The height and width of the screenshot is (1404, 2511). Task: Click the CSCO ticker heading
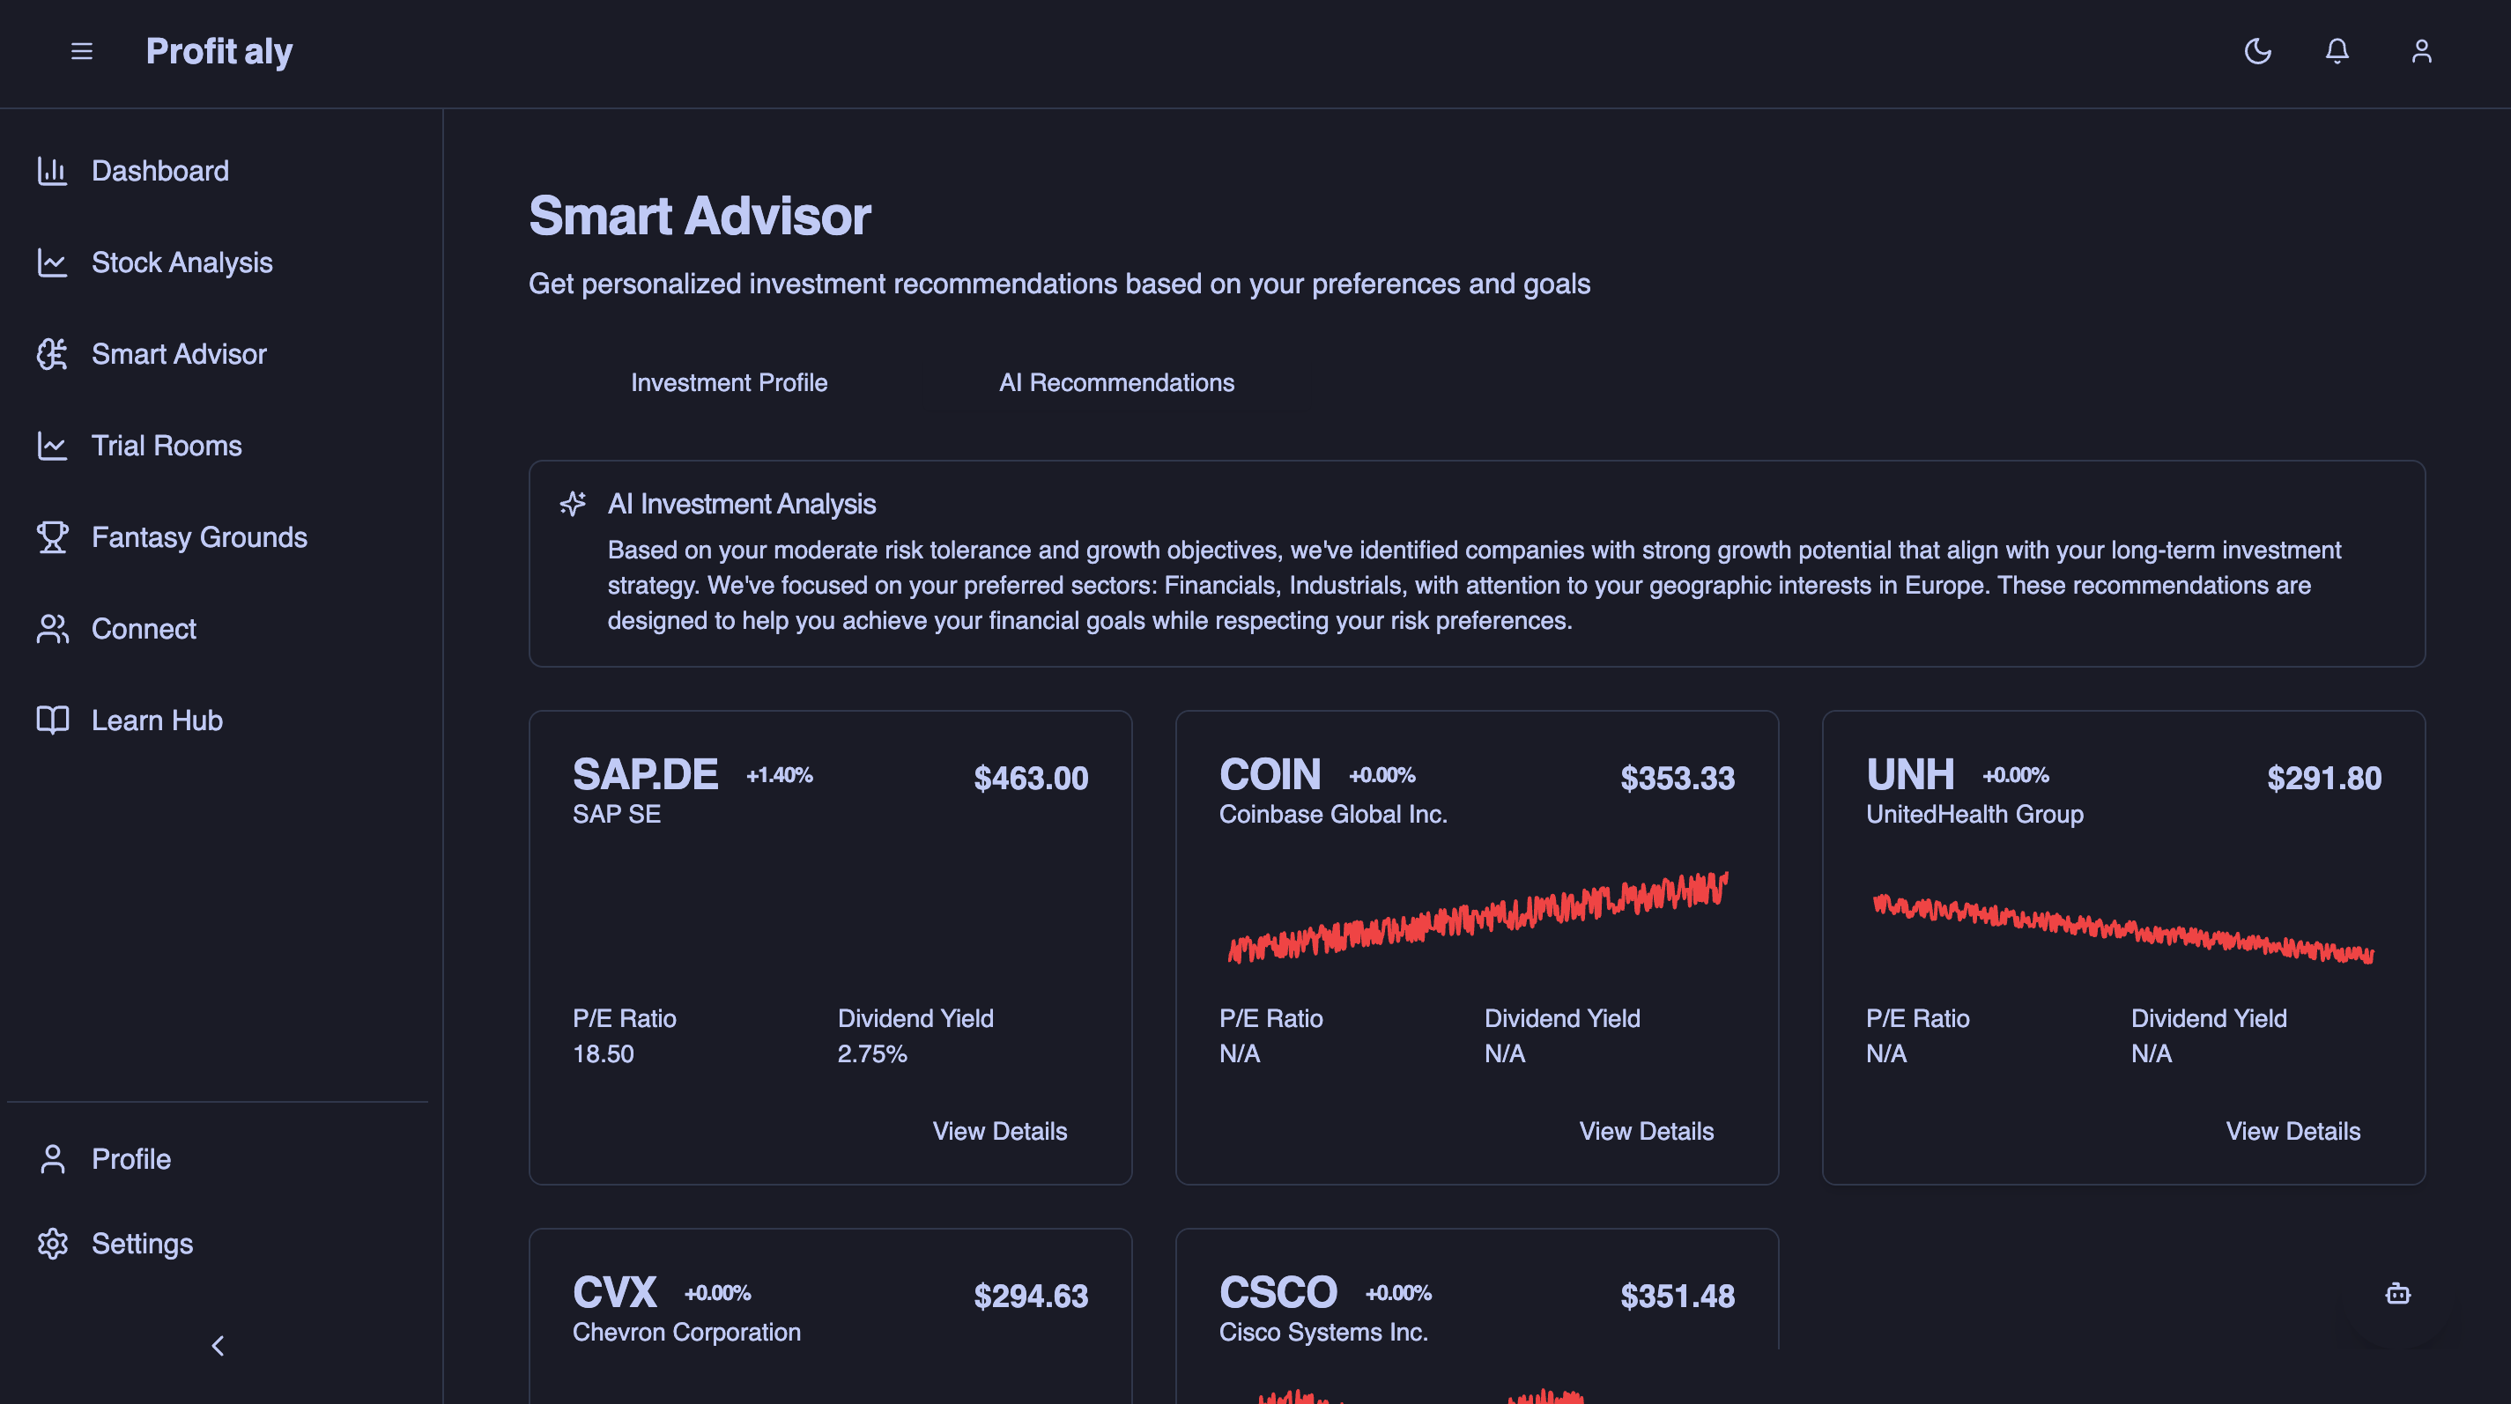[1279, 1294]
